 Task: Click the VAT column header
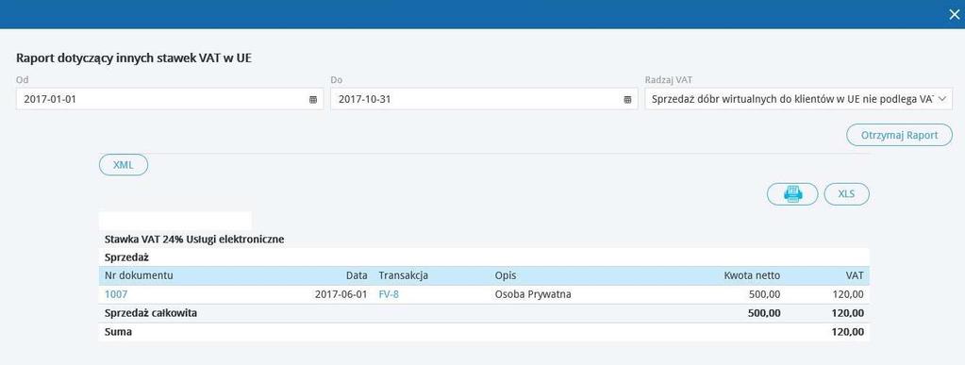pyautogui.click(x=855, y=275)
